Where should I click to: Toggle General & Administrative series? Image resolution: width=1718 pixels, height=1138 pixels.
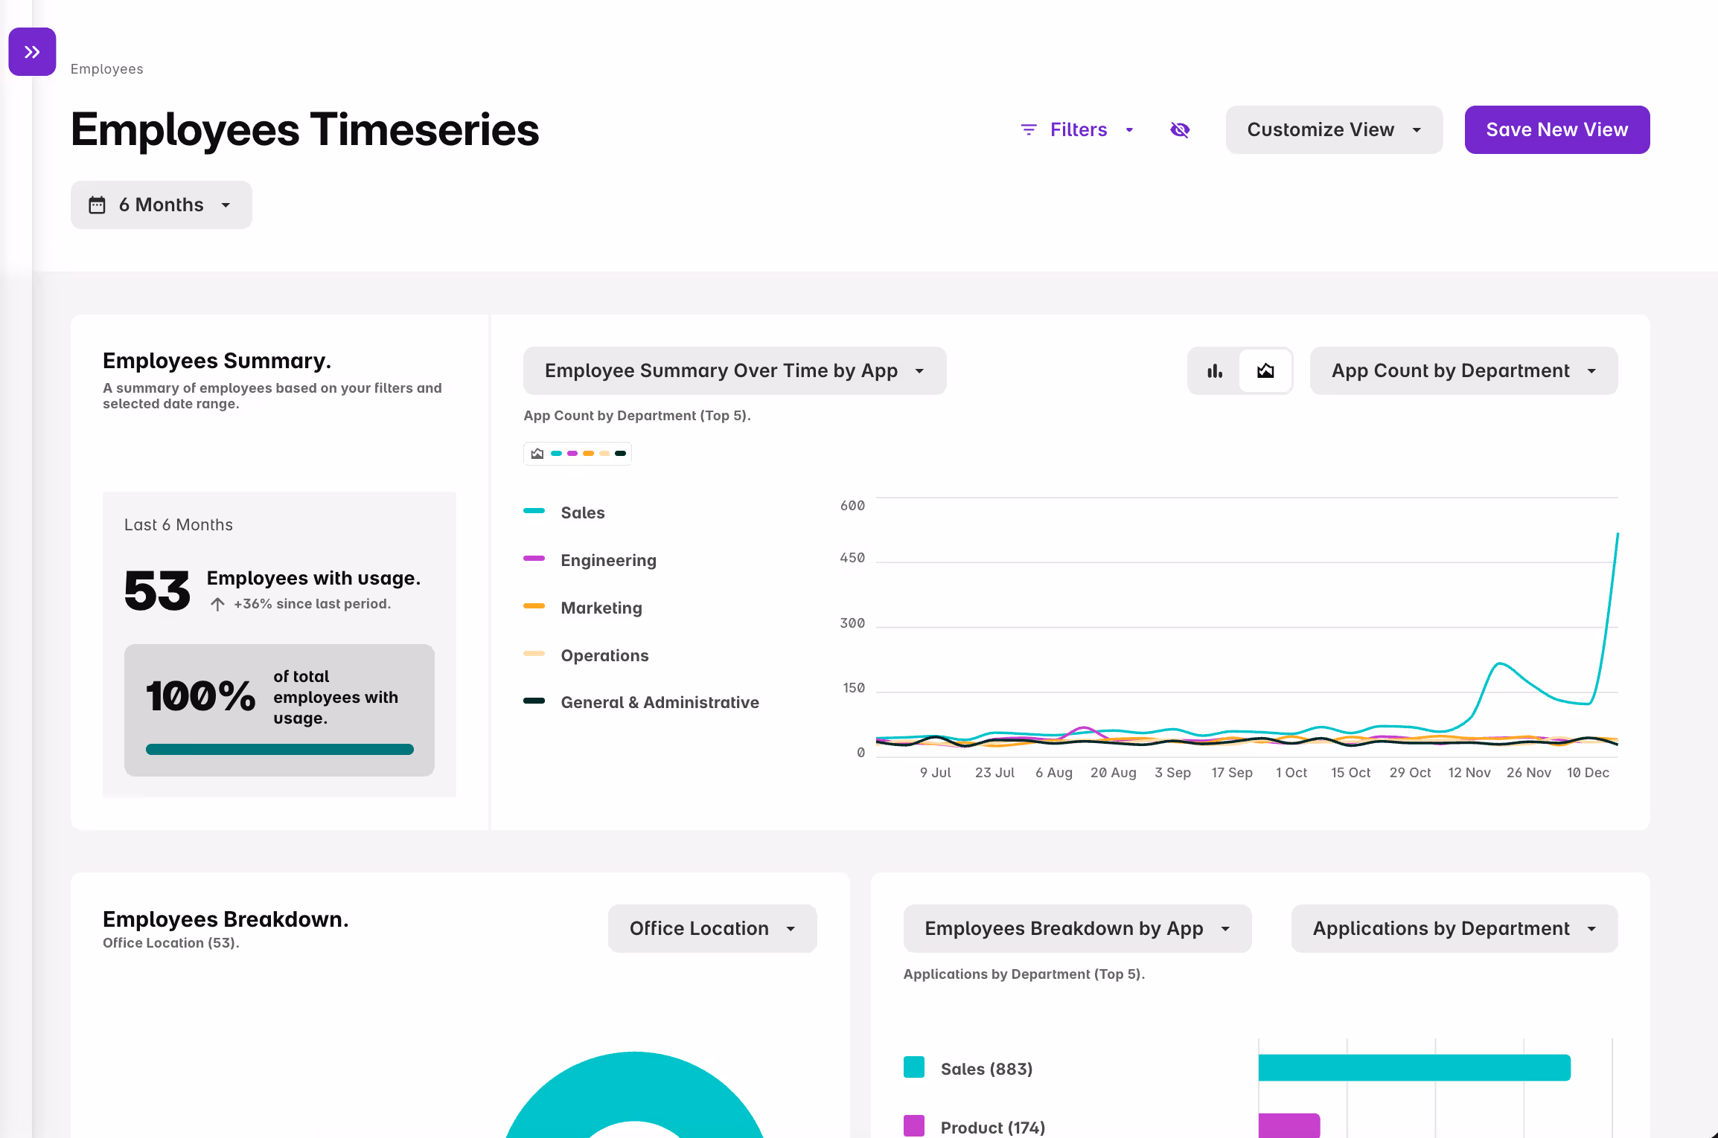pos(659,703)
